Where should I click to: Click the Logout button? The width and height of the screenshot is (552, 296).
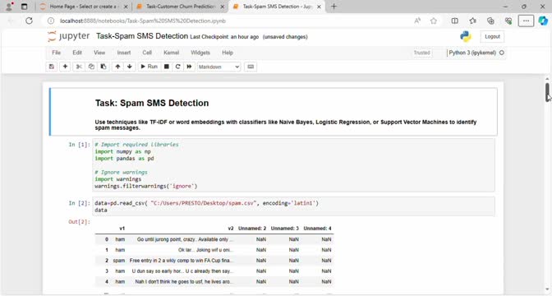[x=492, y=37]
